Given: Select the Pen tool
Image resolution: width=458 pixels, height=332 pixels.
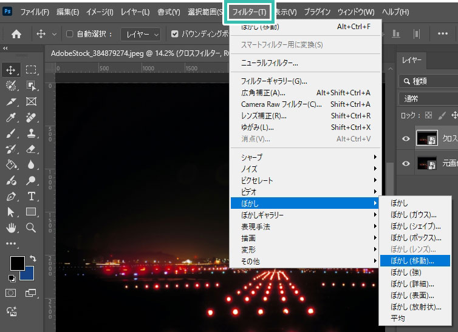Looking at the screenshot, I should 11,196.
